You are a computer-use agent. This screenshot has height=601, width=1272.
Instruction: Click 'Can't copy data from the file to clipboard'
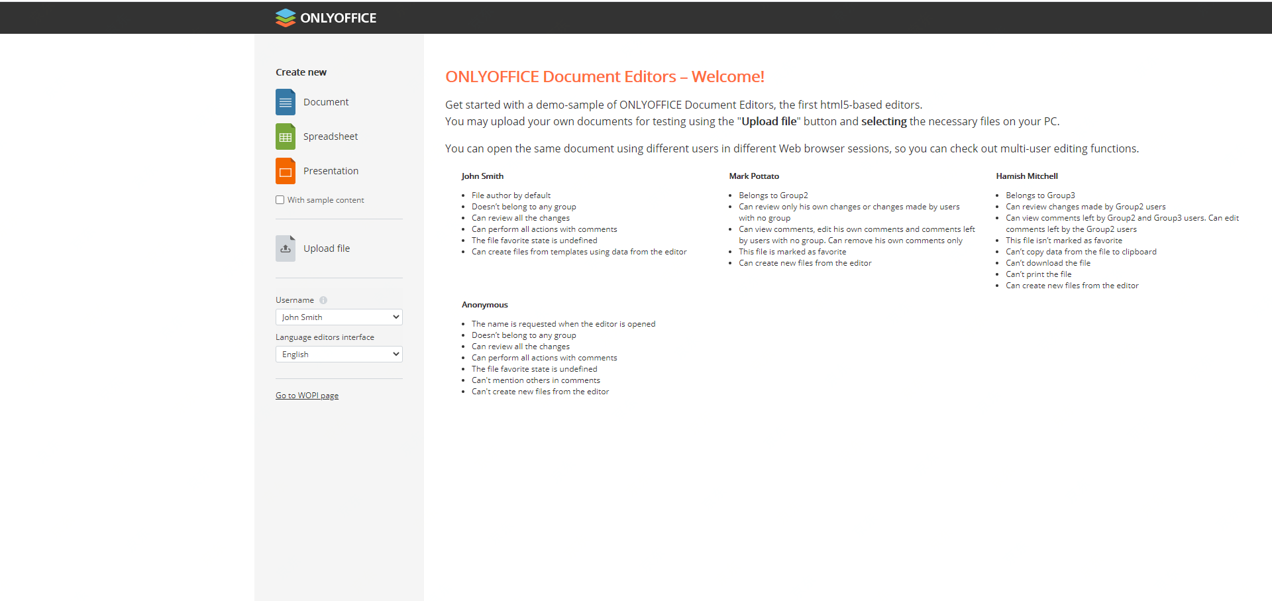1081,252
